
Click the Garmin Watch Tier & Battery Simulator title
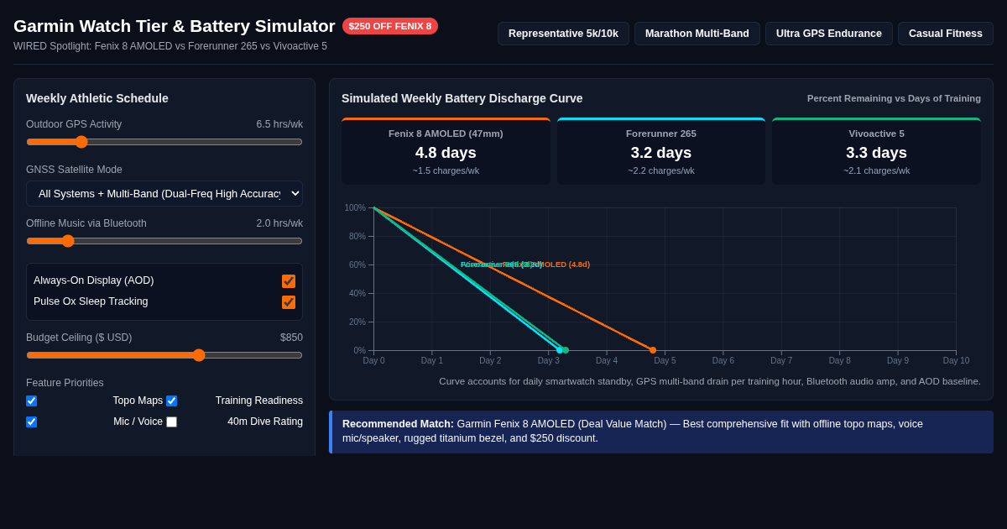pyautogui.click(x=175, y=26)
